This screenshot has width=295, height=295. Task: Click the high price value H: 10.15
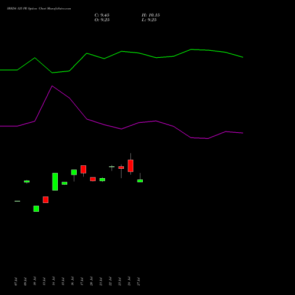click(150, 15)
